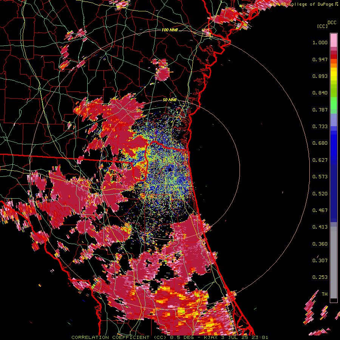Click the 0.467 color scale value
This screenshot has height=340, width=340.
tap(320, 210)
